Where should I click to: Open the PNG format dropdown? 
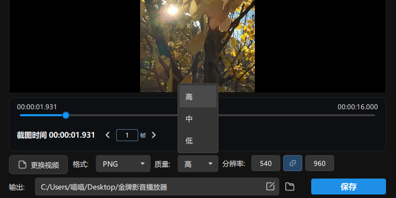click(x=123, y=164)
